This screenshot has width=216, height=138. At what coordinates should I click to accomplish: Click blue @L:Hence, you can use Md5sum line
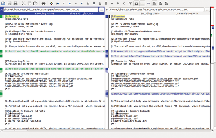coord(160,94)
